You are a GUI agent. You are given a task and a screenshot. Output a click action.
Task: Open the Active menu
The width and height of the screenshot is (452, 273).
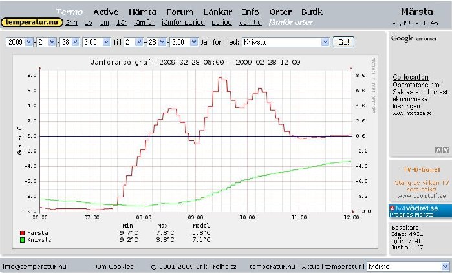tap(106, 12)
